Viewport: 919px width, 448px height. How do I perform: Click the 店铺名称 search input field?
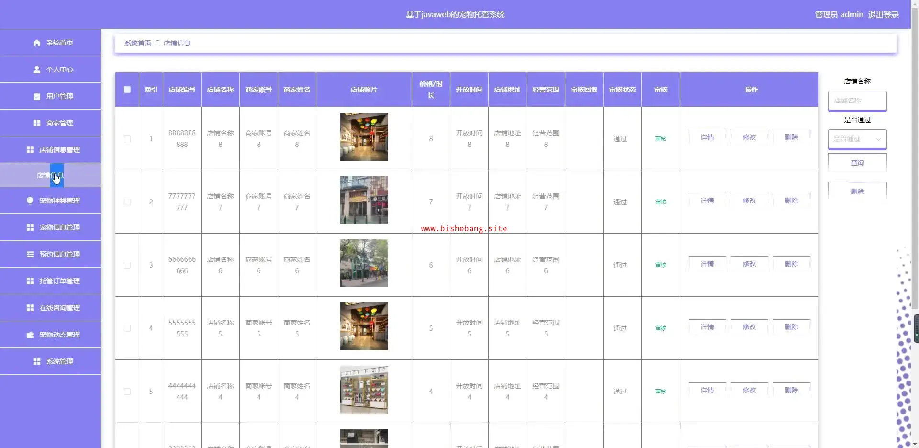tap(857, 101)
